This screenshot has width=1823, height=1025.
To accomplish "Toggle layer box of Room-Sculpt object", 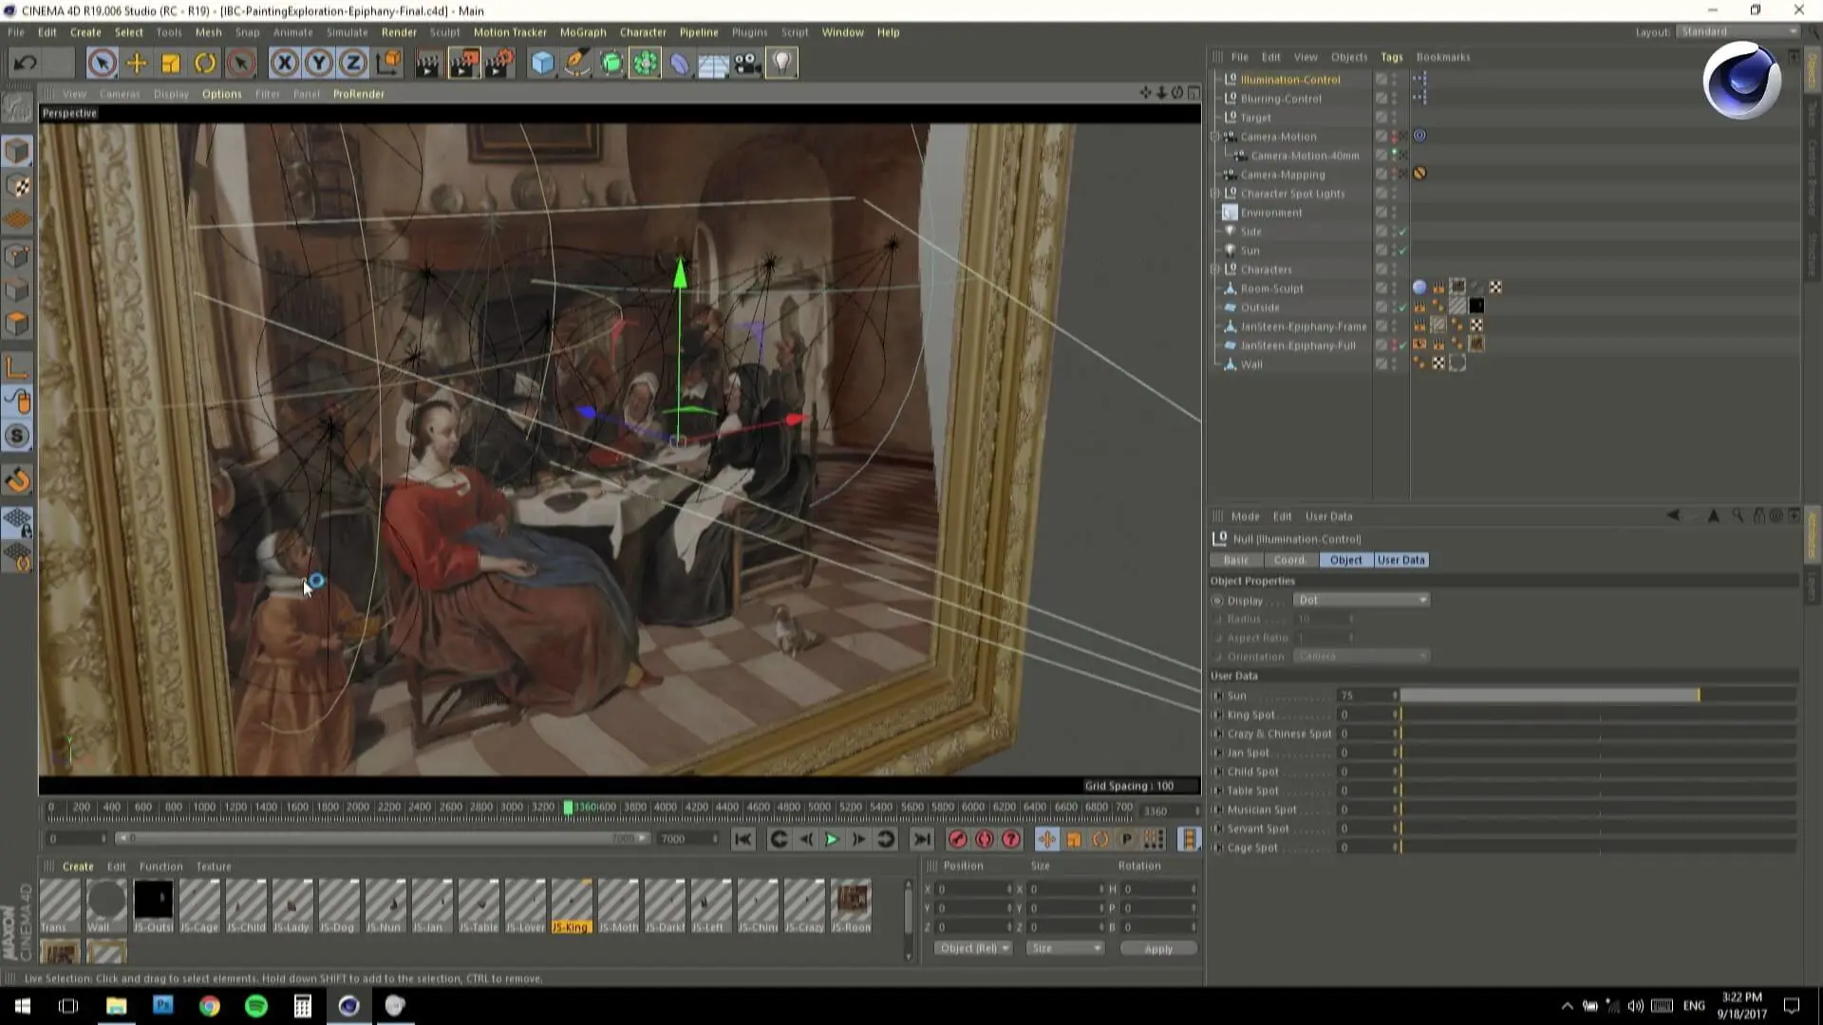I will [1381, 289].
